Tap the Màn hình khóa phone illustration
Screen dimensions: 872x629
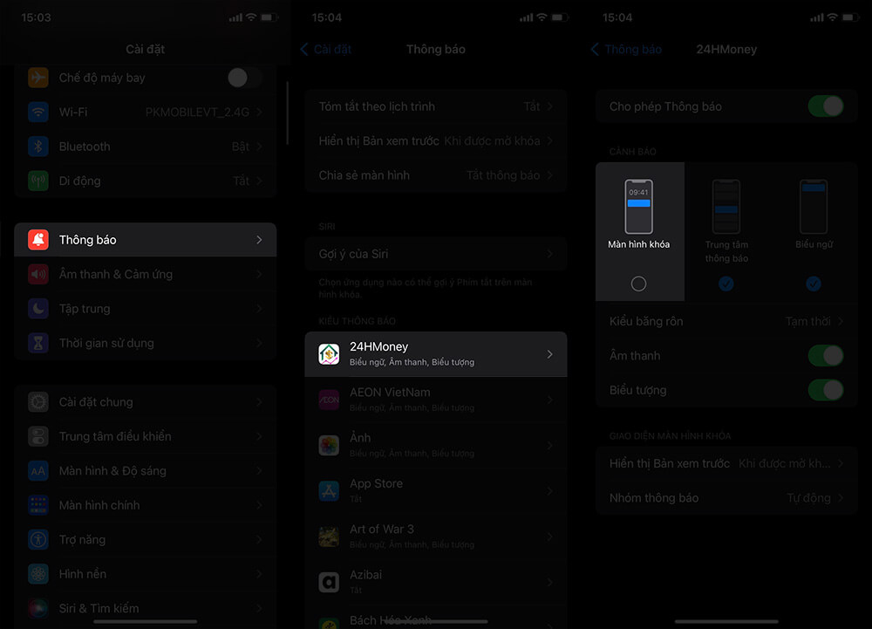click(x=638, y=207)
